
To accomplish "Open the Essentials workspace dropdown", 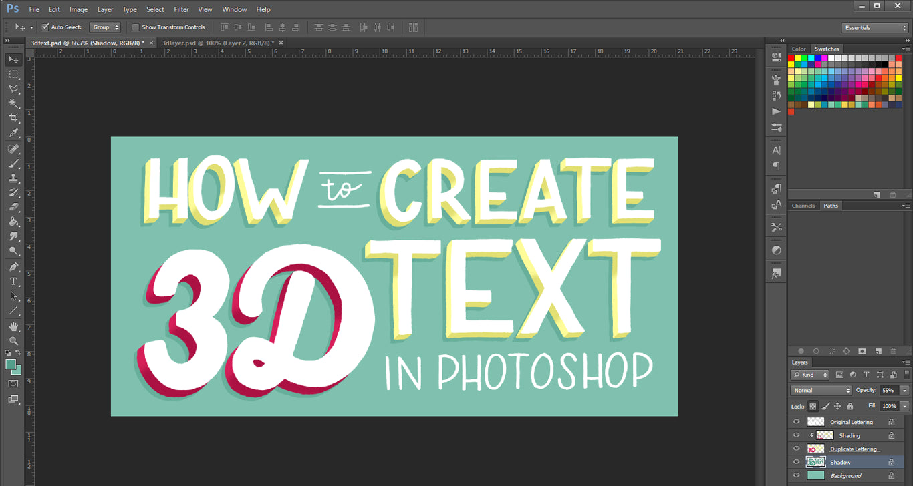I will pos(874,28).
